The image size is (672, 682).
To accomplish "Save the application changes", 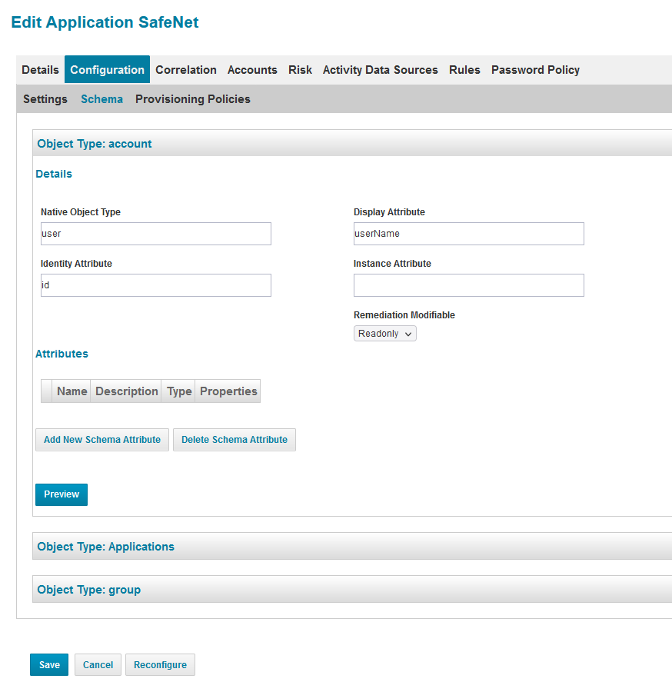I will click(49, 664).
